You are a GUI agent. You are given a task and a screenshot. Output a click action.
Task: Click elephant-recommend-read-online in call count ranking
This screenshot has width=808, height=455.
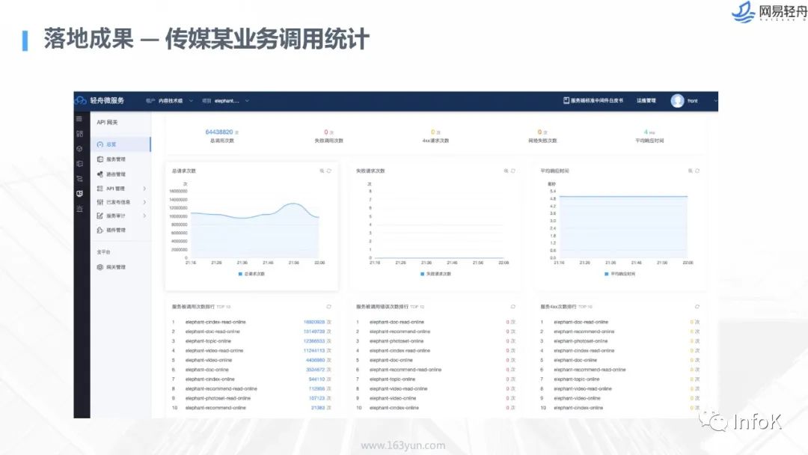pos(221,388)
